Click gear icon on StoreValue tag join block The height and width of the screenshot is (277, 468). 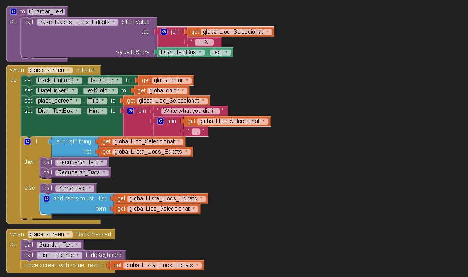pyautogui.click(x=164, y=32)
